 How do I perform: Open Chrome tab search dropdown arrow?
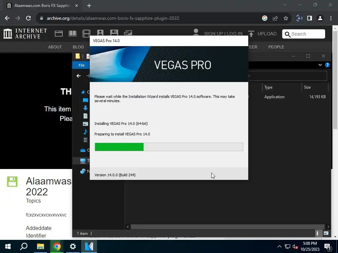[285, 5]
